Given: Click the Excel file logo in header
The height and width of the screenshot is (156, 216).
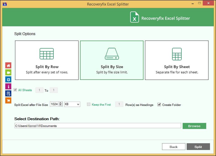Looking at the screenshot, I should coord(134,17).
